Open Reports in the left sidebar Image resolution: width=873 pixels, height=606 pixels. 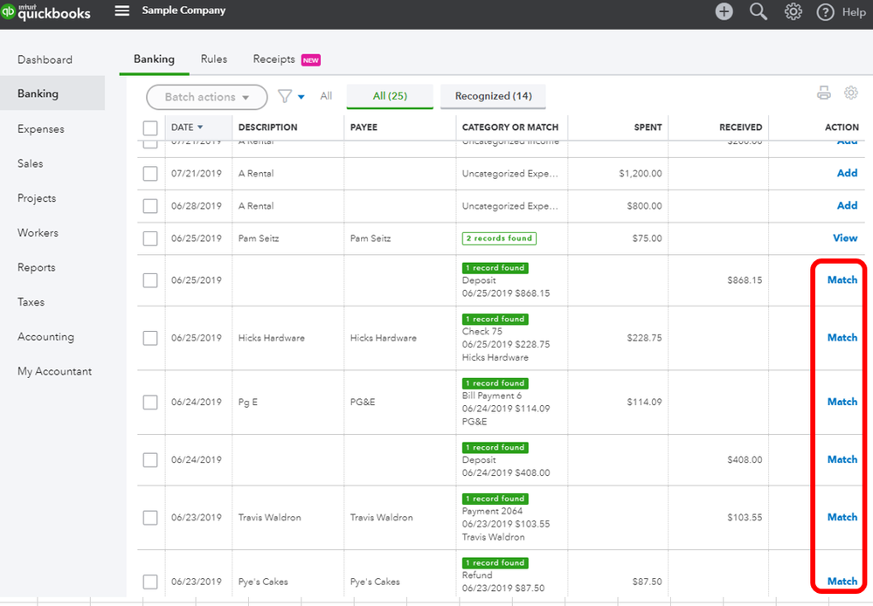[x=37, y=267]
